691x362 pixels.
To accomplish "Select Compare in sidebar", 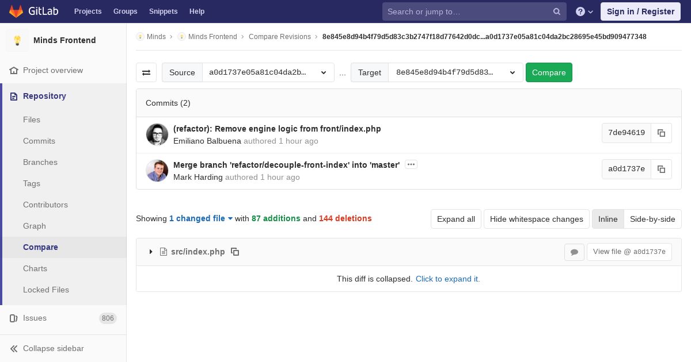I will [x=40, y=247].
